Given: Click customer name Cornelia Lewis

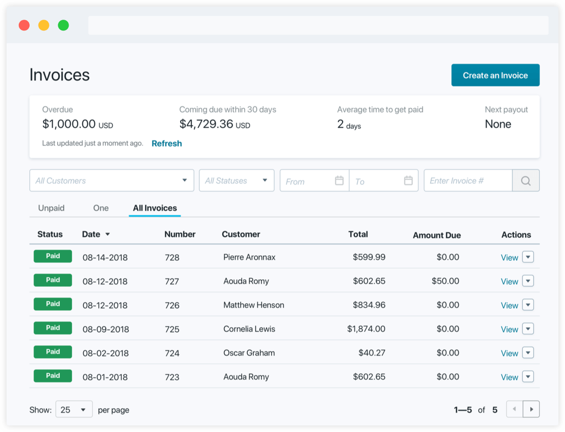Looking at the screenshot, I should [249, 329].
